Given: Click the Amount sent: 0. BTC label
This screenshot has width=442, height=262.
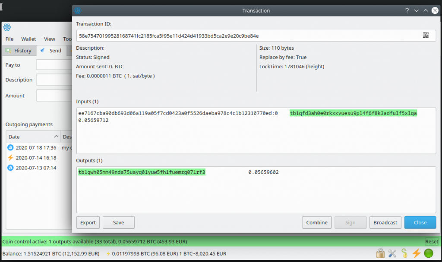Looking at the screenshot, I should pyautogui.click(x=100, y=67).
